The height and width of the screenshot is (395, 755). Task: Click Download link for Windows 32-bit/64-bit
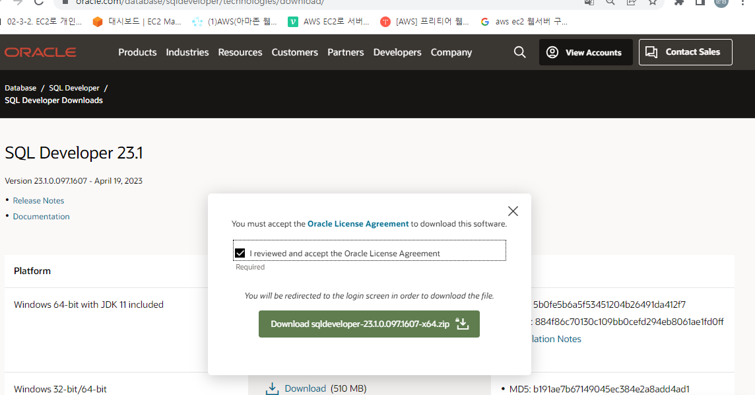point(306,388)
